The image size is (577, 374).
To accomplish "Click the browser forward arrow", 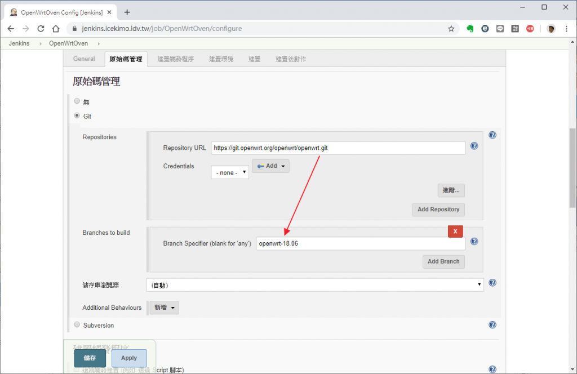I will (26, 29).
